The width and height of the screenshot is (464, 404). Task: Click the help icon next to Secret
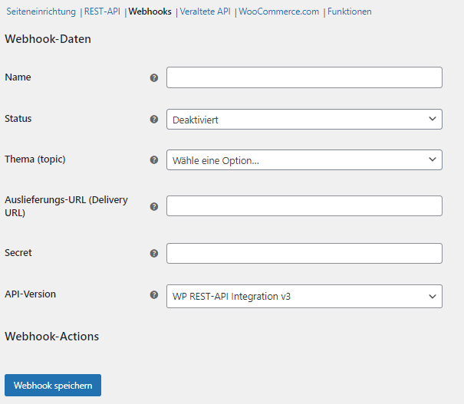click(x=154, y=253)
